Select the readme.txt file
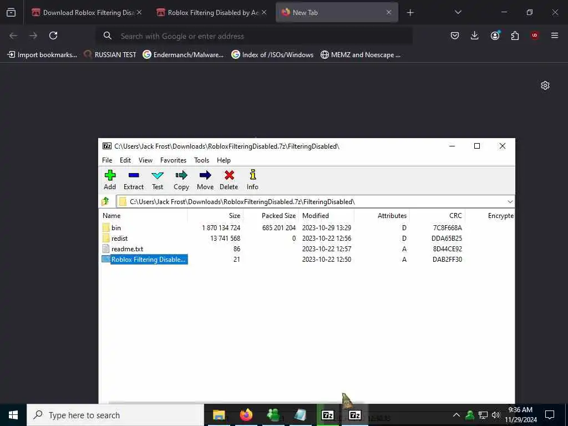 tap(282, 249)
